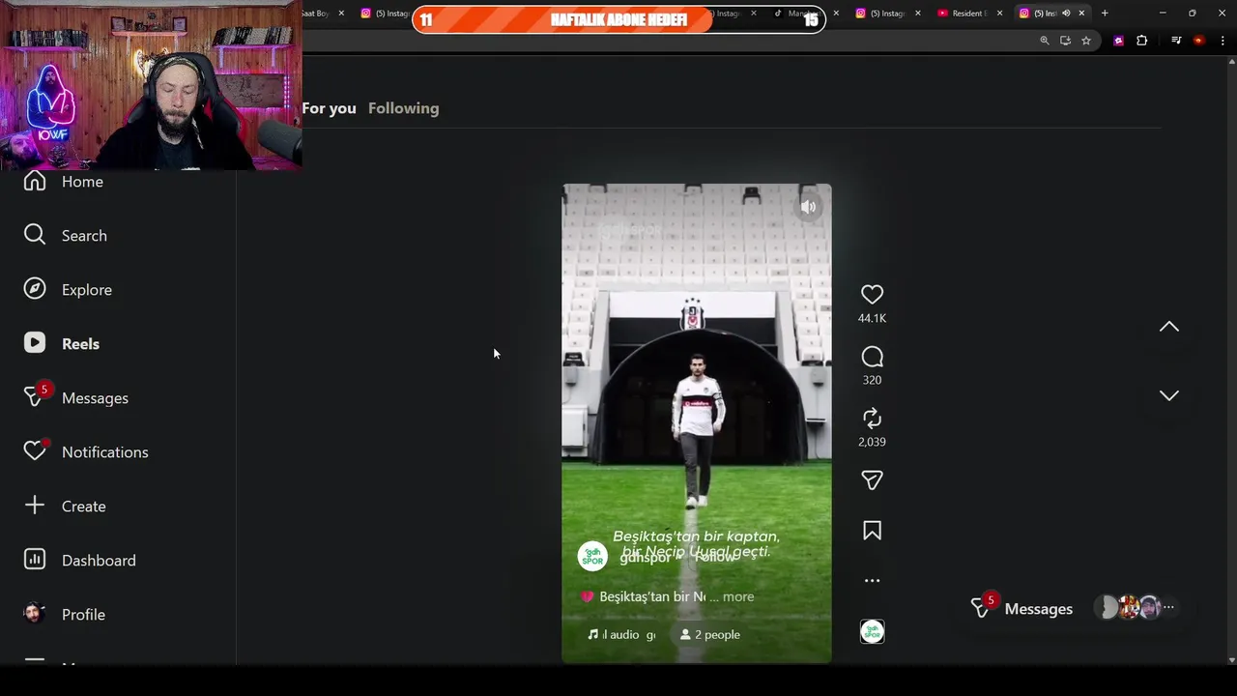Open reel options three-dot menu
1237x696 pixels.
click(x=872, y=581)
